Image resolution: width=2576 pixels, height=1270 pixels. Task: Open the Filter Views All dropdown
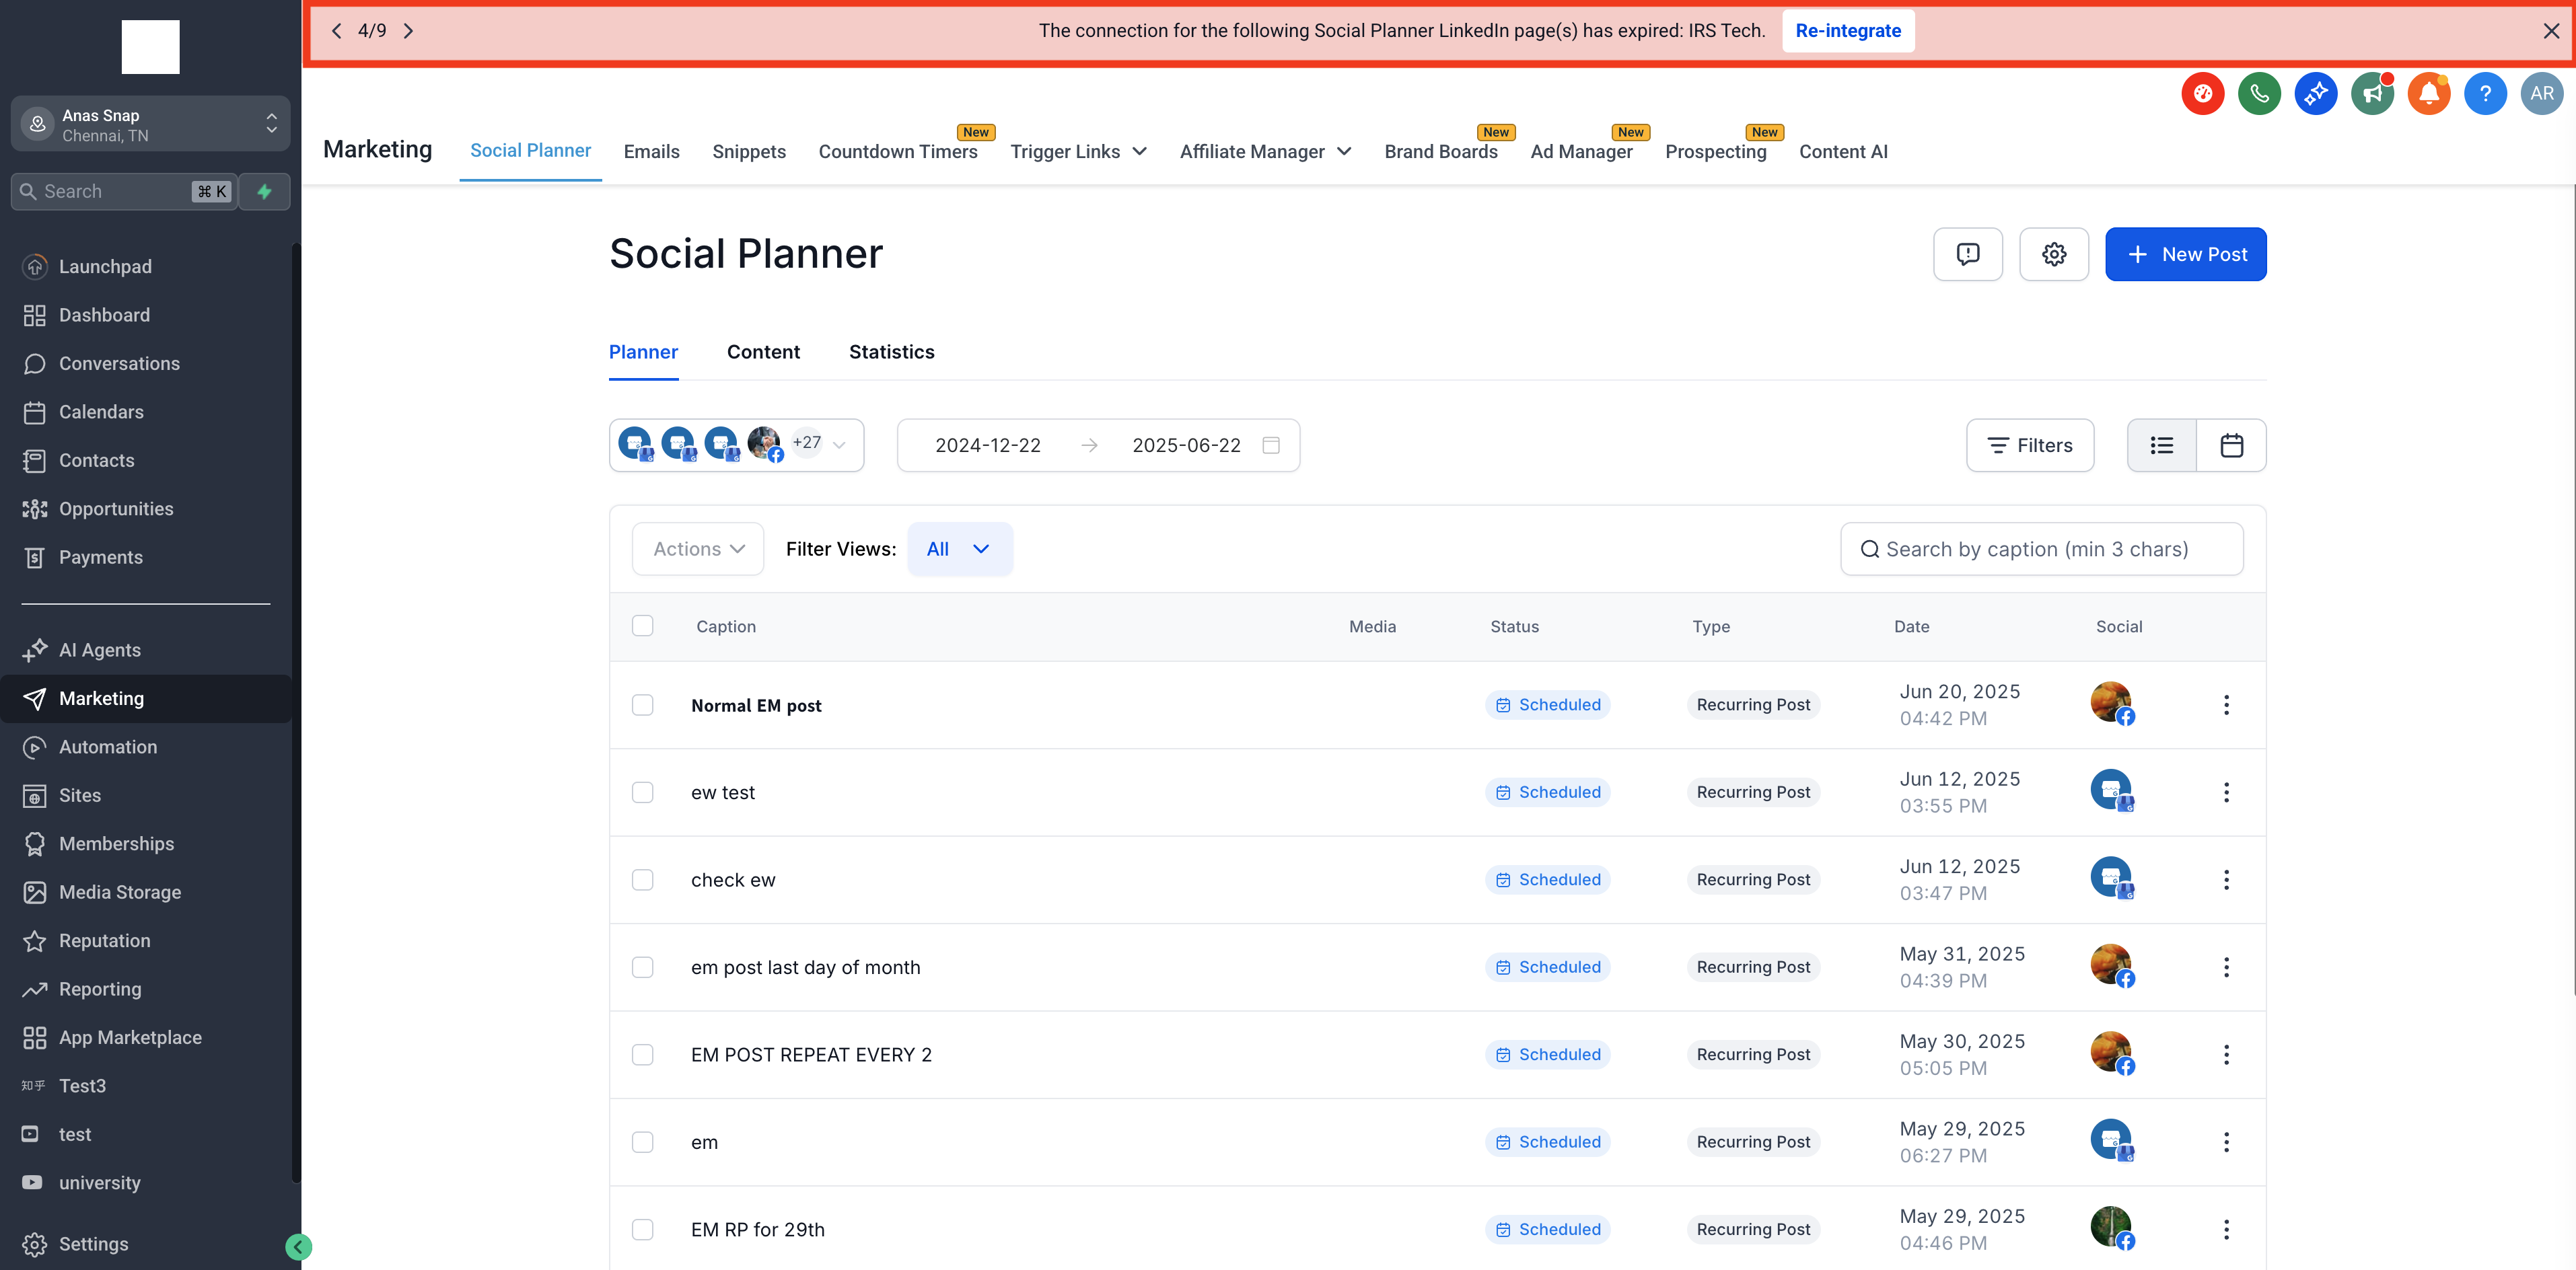(x=959, y=550)
